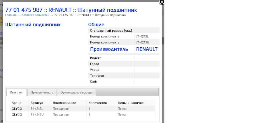This screenshot has width=280, height=128.
Task: Switch to the Применяемость tab
Action: pyautogui.click(x=42, y=92)
